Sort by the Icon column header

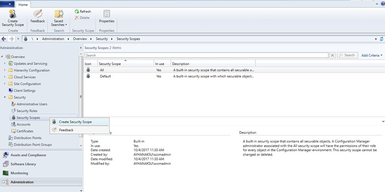pos(91,64)
